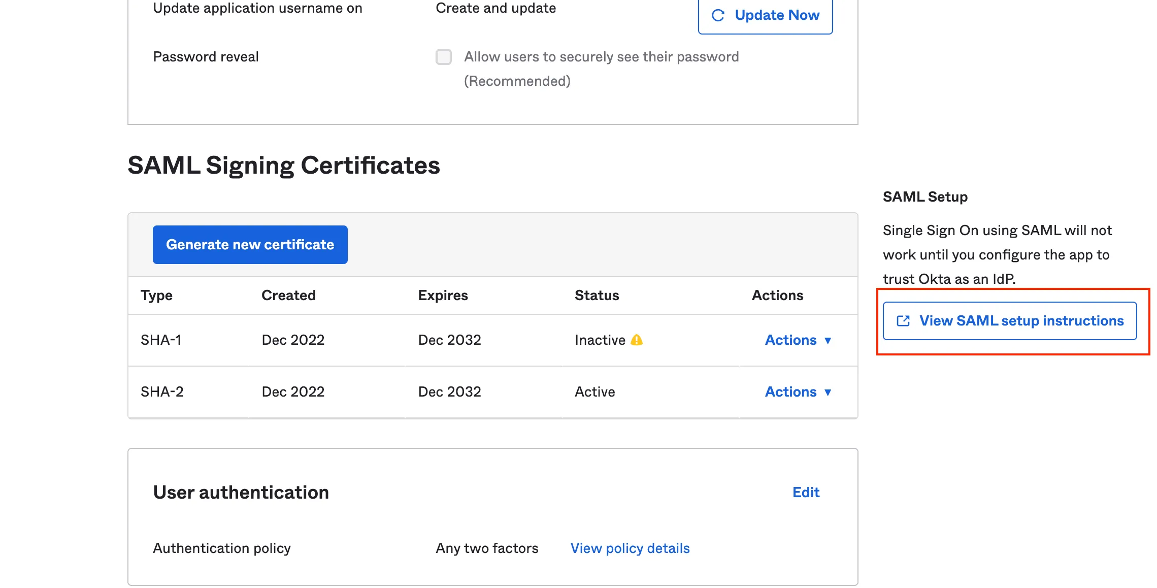Open Actions dropdown for SHA-1 certificate

click(798, 340)
